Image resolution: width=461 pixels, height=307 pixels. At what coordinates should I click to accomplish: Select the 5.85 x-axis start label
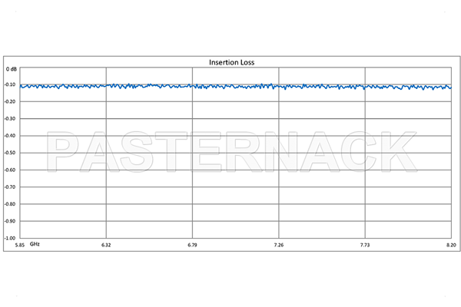[x=15, y=245]
